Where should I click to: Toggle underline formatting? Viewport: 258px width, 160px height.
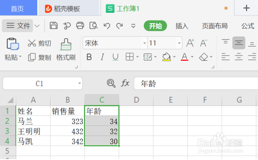tap(116, 57)
